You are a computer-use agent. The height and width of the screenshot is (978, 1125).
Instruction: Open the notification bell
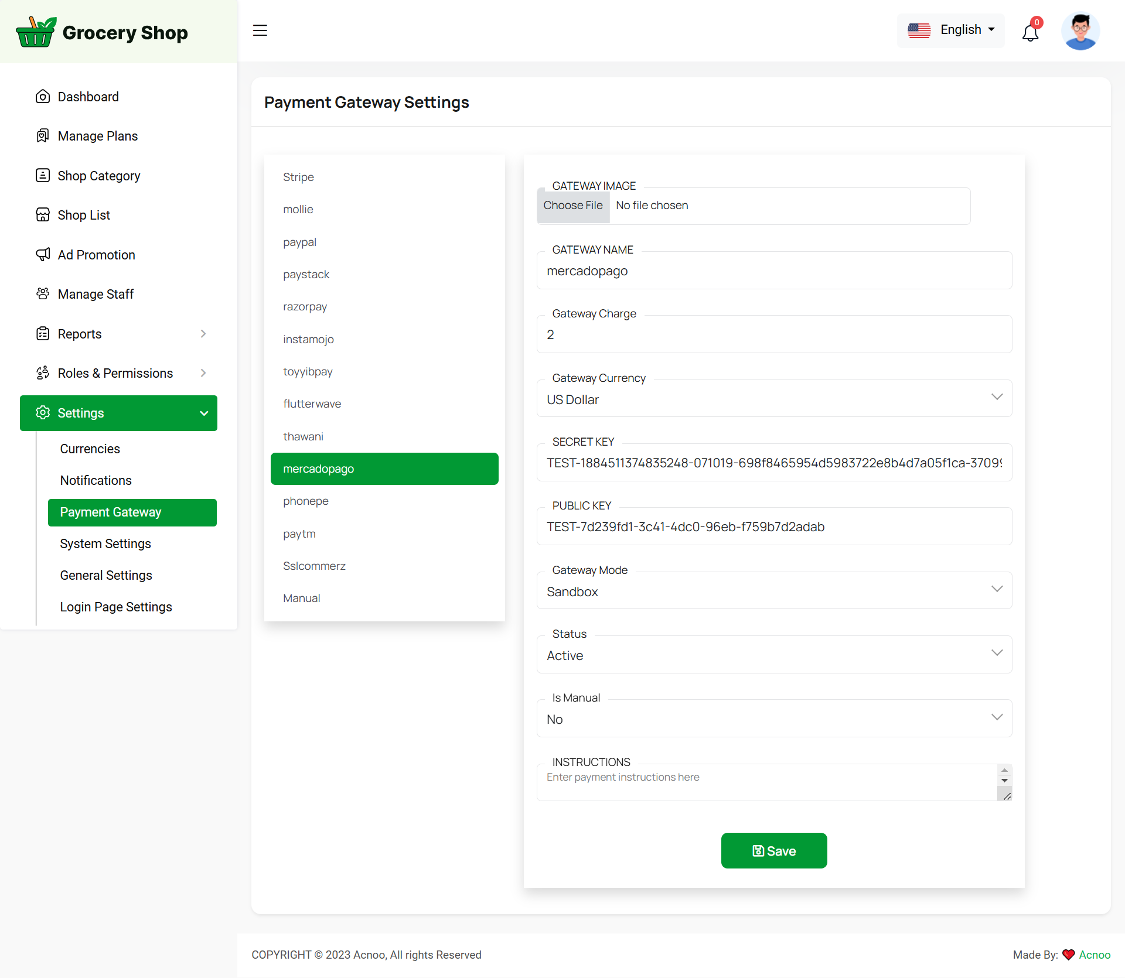click(1031, 32)
